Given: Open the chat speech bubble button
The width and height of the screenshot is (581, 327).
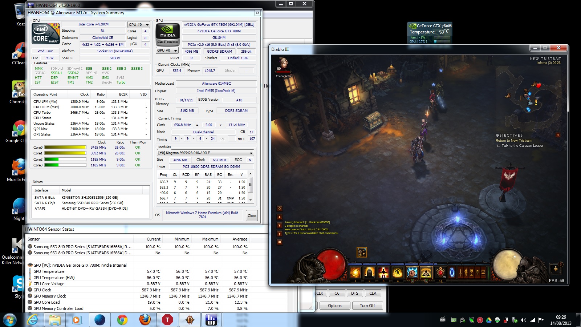Looking at the screenshot, I should coord(280,242).
